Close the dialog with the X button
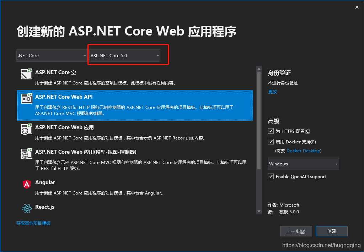The height and width of the screenshot is (252, 364). coord(357,7)
